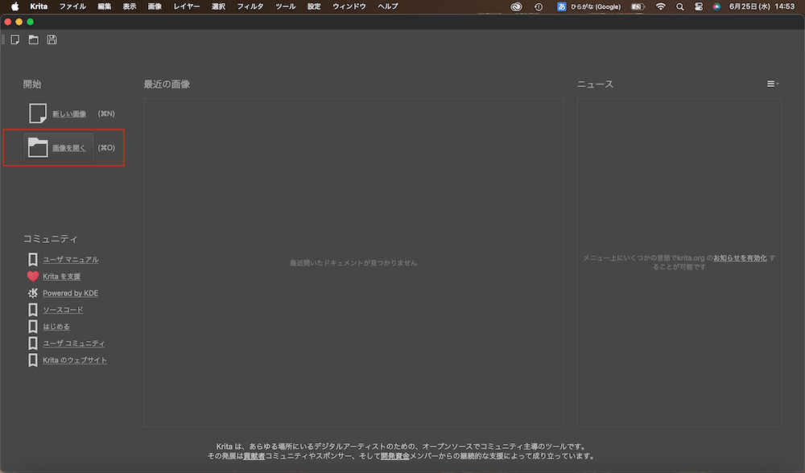Open the ユーザ コミュニティ link
The height and width of the screenshot is (473, 805).
(74, 343)
